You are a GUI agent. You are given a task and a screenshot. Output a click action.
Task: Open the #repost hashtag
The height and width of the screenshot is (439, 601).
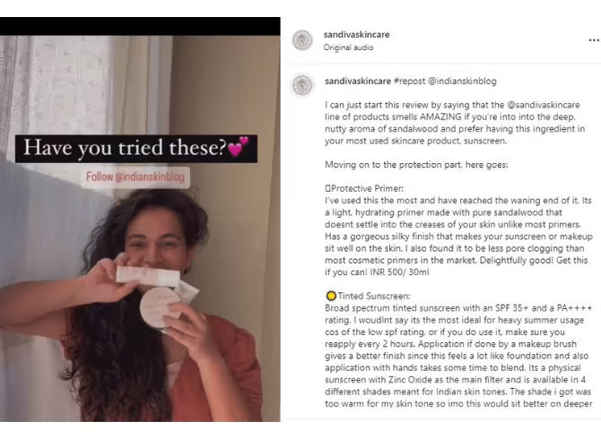(409, 82)
